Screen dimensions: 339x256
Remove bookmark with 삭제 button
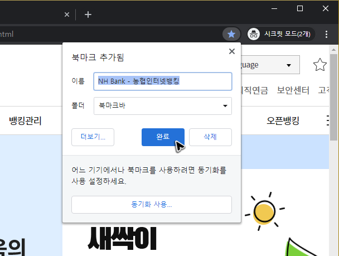[x=210, y=137]
